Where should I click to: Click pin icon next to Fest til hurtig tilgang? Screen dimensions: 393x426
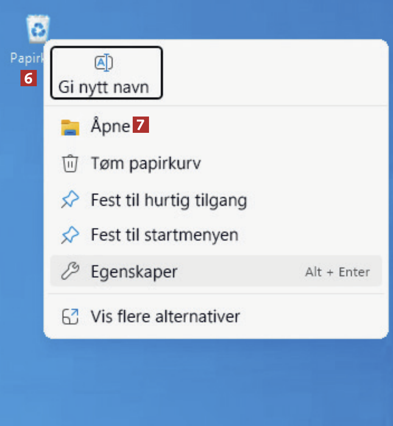pos(70,199)
